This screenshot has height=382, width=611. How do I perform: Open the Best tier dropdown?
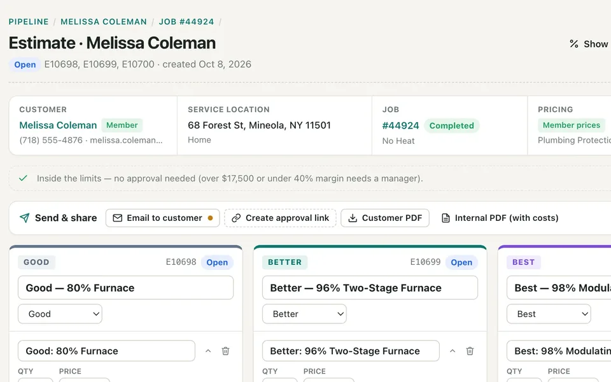point(549,314)
